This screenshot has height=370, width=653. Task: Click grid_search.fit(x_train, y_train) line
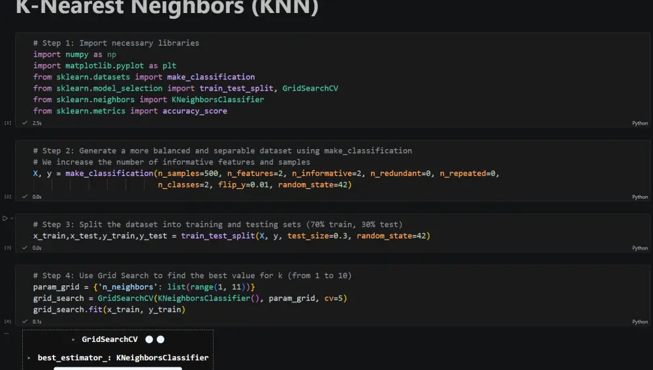click(109, 309)
